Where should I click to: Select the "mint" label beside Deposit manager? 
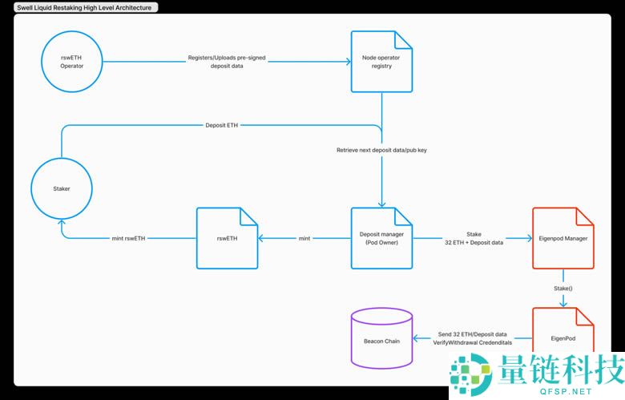[304, 238]
